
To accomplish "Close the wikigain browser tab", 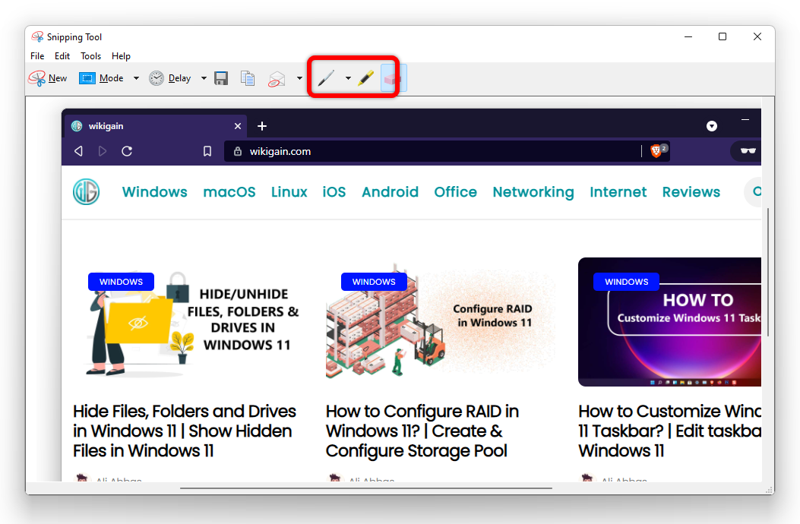I will (238, 126).
